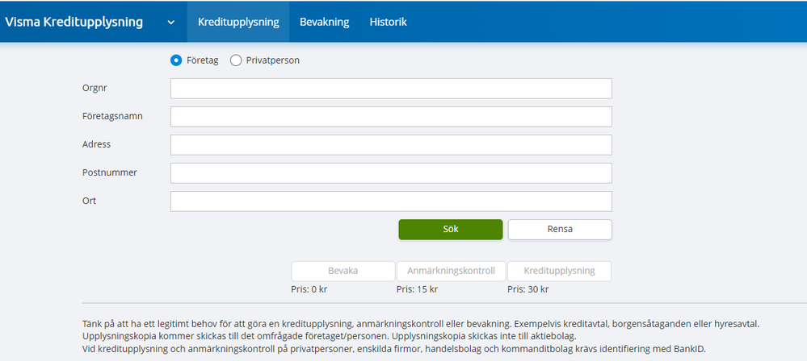Click the lower Kreditupplysning order button

click(559, 271)
